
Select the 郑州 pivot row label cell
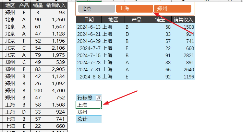89,112
